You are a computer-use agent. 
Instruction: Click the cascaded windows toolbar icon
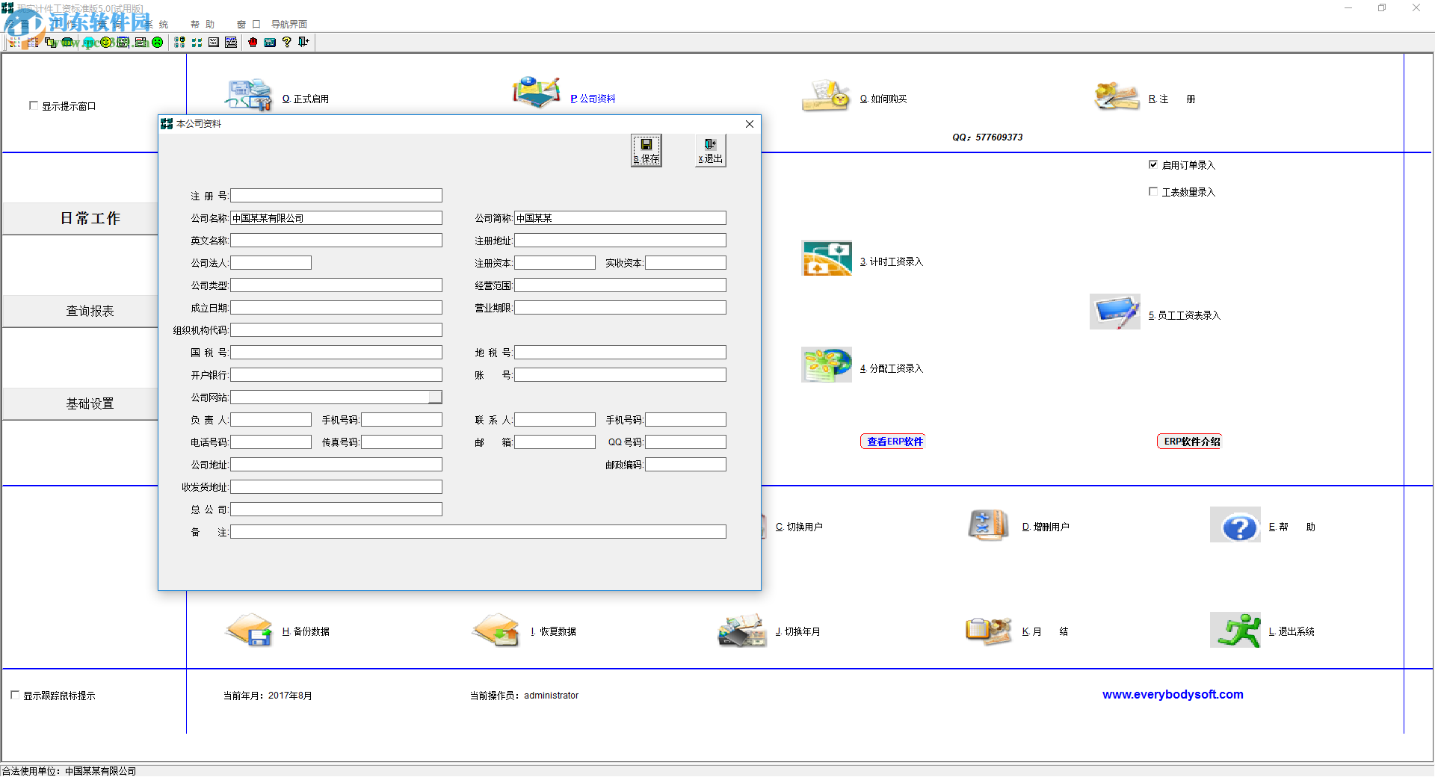coord(51,43)
